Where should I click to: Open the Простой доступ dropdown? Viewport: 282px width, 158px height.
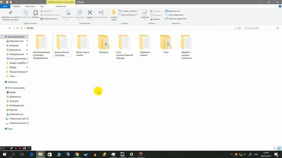(x=128, y=15)
